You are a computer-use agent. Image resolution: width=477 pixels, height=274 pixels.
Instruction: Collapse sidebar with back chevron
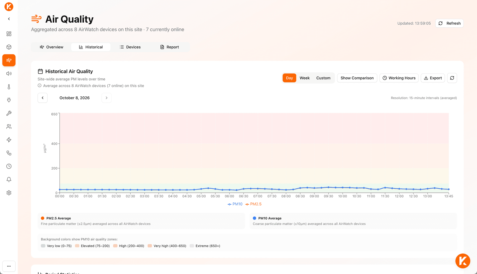click(9, 19)
